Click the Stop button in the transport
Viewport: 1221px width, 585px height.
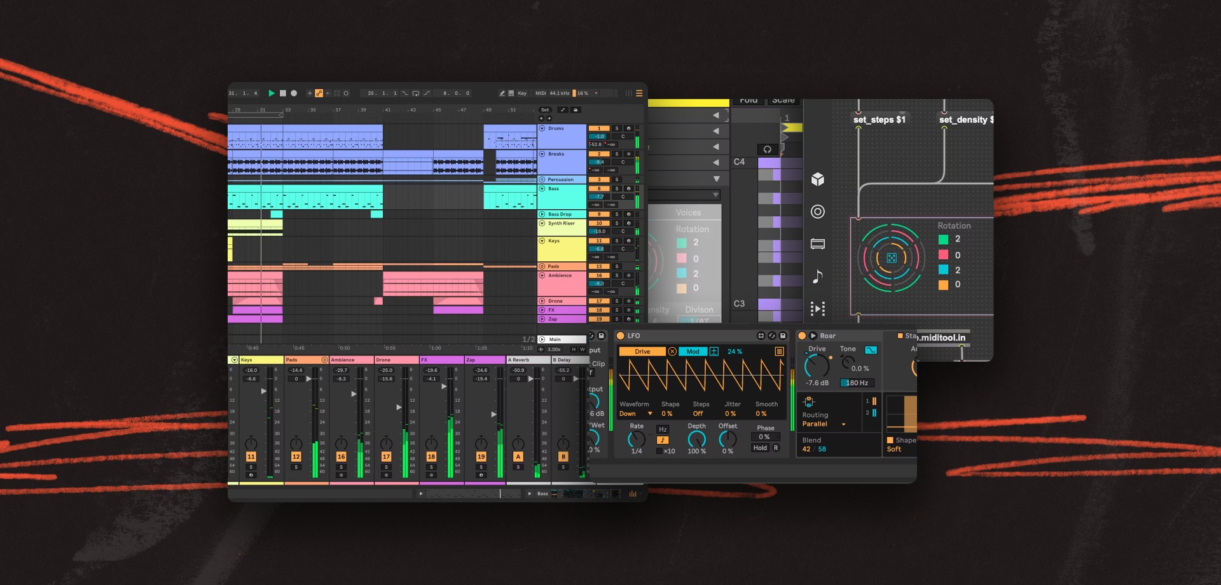click(x=282, y=92)
